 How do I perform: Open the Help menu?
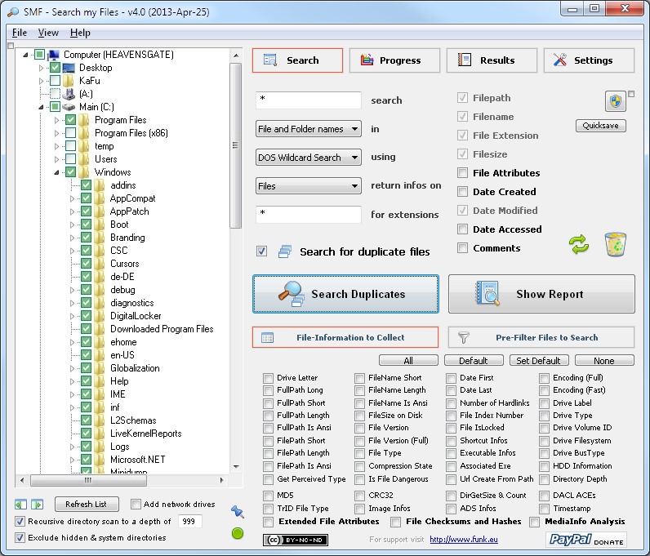pos(80,33)
